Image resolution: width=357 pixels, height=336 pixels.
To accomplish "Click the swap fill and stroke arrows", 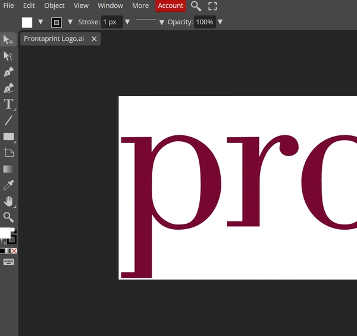I will point(3,242).
